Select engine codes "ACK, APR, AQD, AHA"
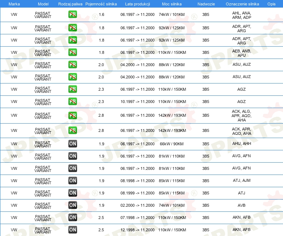The width and height of the screenshot is (283, 236). click(x=241, y=131)
